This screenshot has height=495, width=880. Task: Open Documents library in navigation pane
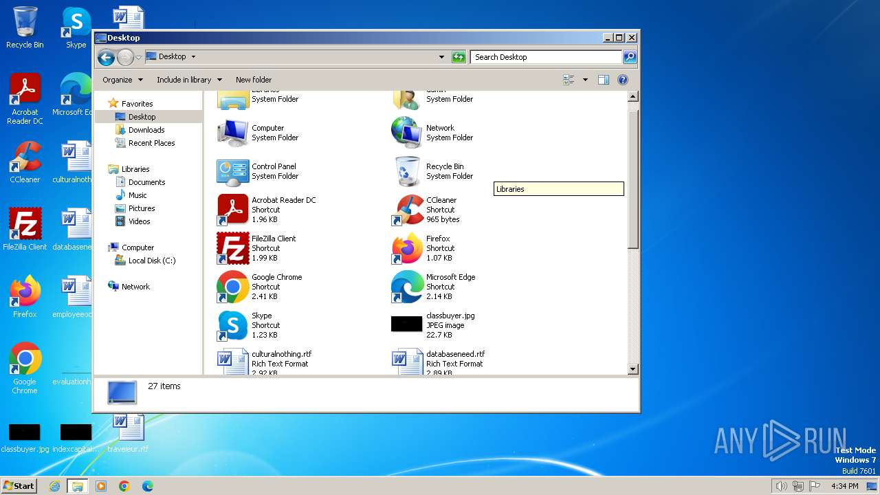click(140, 182)
